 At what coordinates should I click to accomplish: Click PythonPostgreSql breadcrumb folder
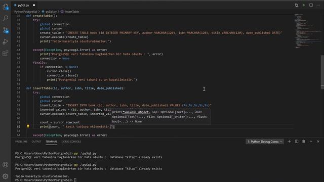[x=26, y=12]
